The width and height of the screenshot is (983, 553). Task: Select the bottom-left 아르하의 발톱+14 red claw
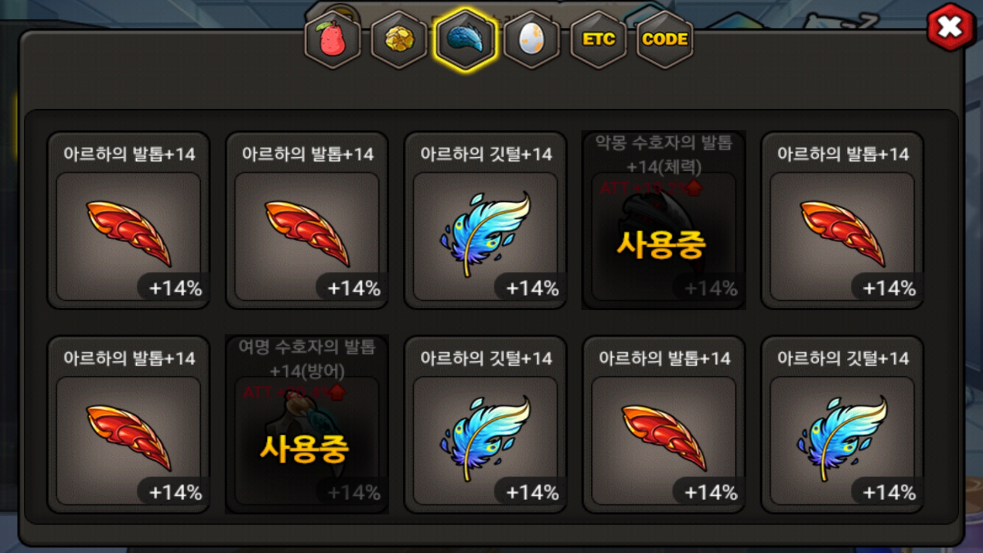129,424
